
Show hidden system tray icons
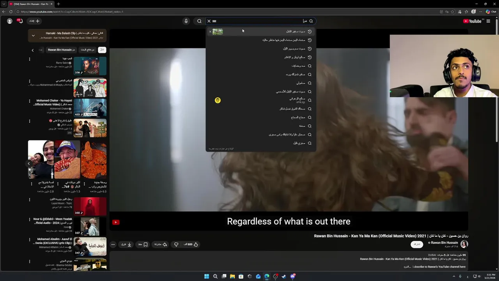coord(454,276)
